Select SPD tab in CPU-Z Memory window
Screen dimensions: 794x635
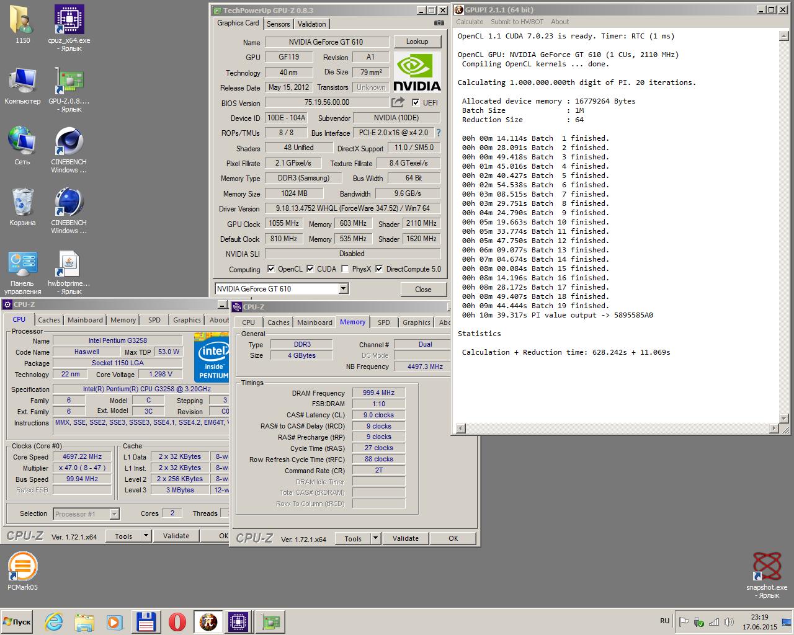tap(384, 322)
